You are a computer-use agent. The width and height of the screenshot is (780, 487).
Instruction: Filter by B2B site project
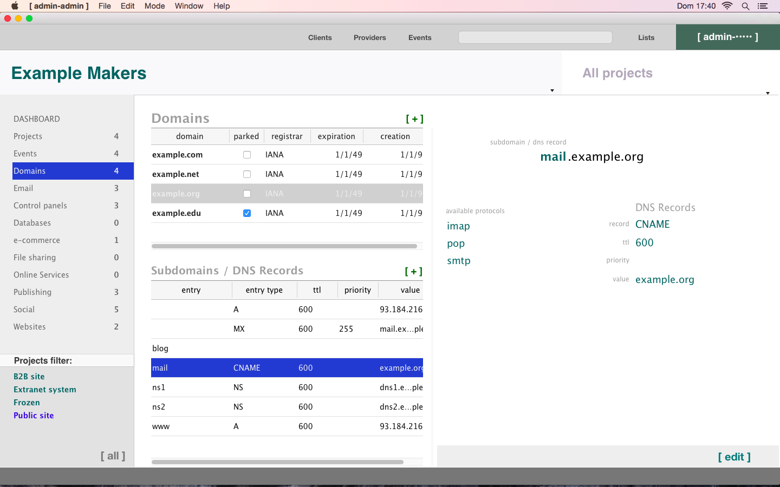pos(29,377)
